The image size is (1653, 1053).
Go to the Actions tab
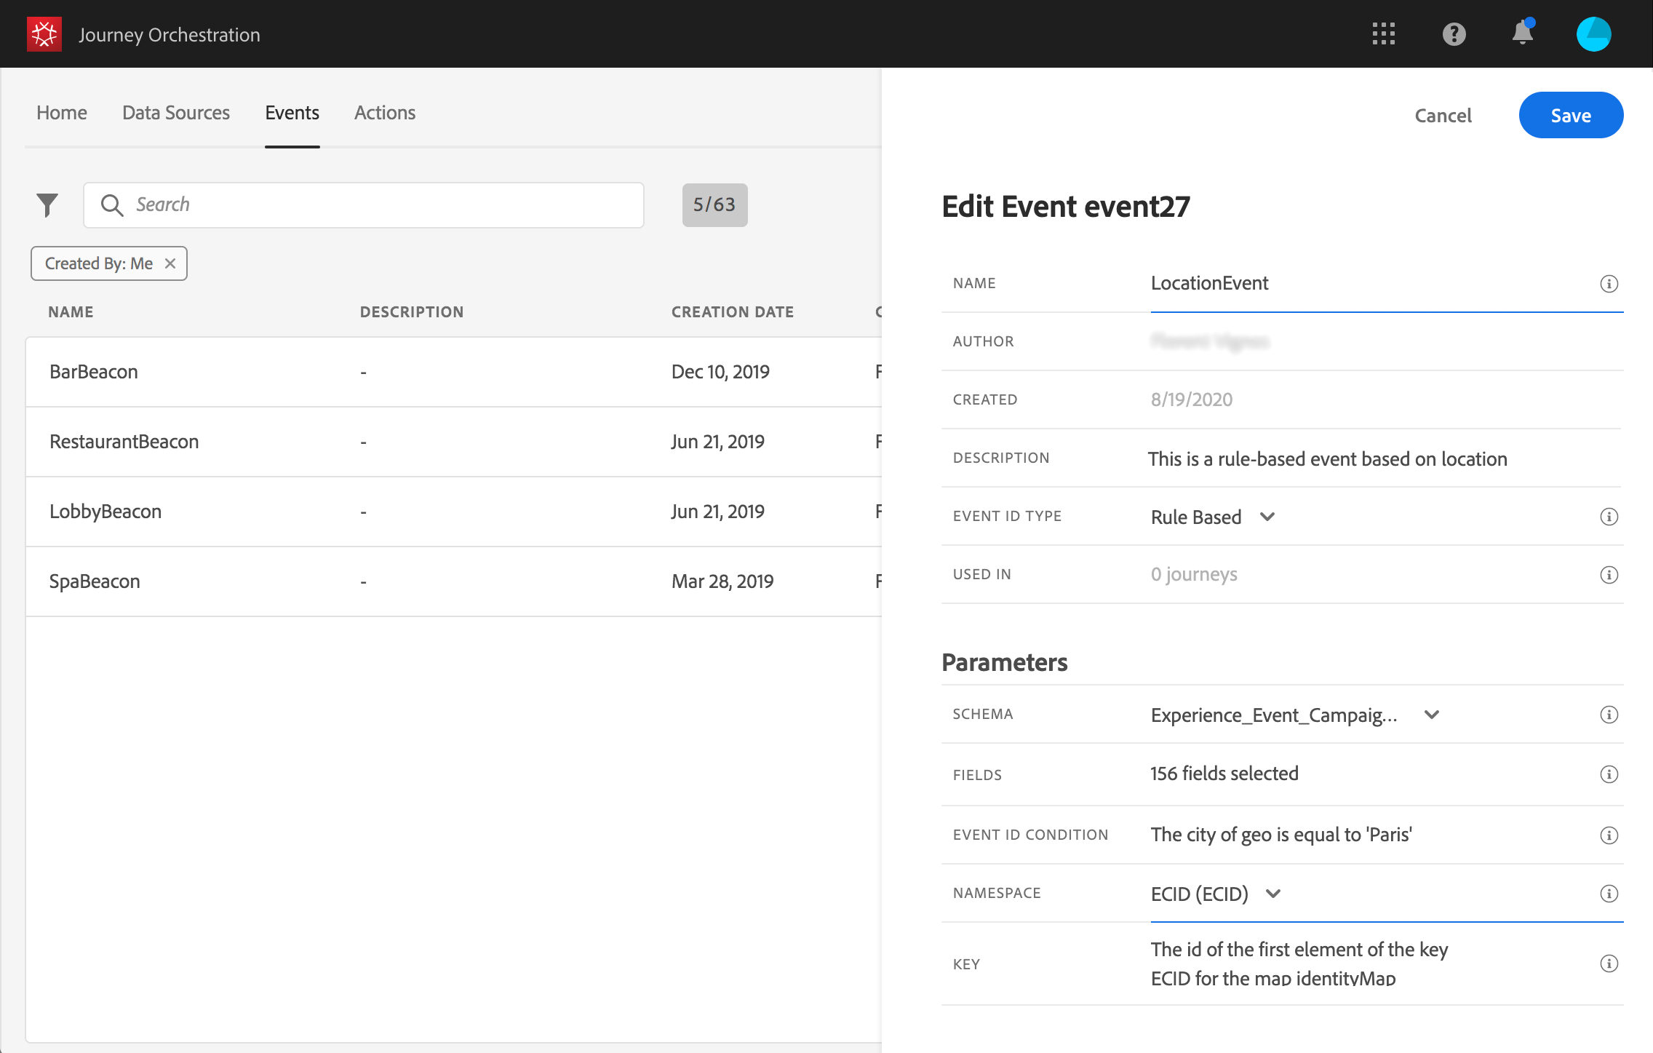[x=385, y=113]
